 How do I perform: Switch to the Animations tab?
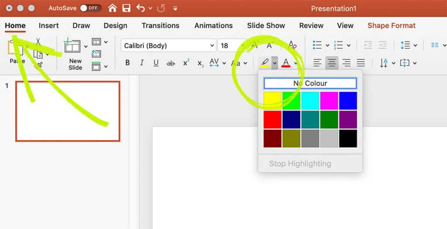pyautogui.click(x=213, y=26)
